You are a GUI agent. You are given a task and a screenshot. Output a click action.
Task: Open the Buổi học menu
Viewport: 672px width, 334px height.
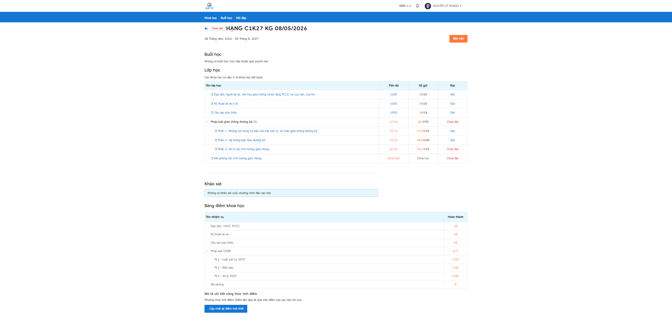pyautogui.click(x=226, y=18)
